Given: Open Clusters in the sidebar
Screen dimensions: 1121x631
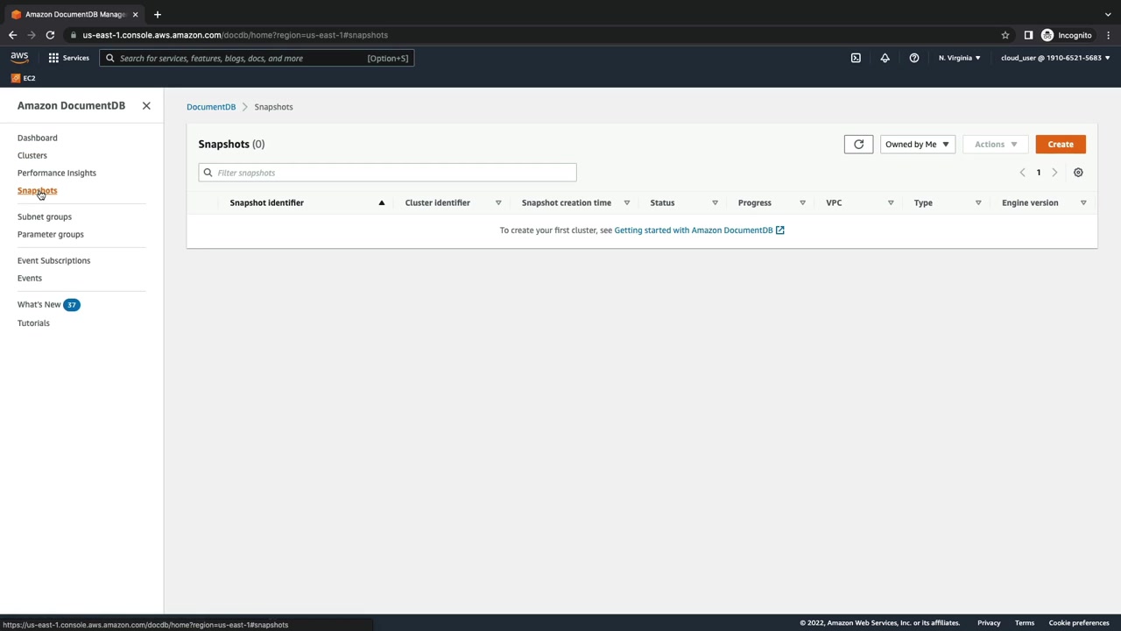Looking at the screenshot, I should tap(32, 155).
